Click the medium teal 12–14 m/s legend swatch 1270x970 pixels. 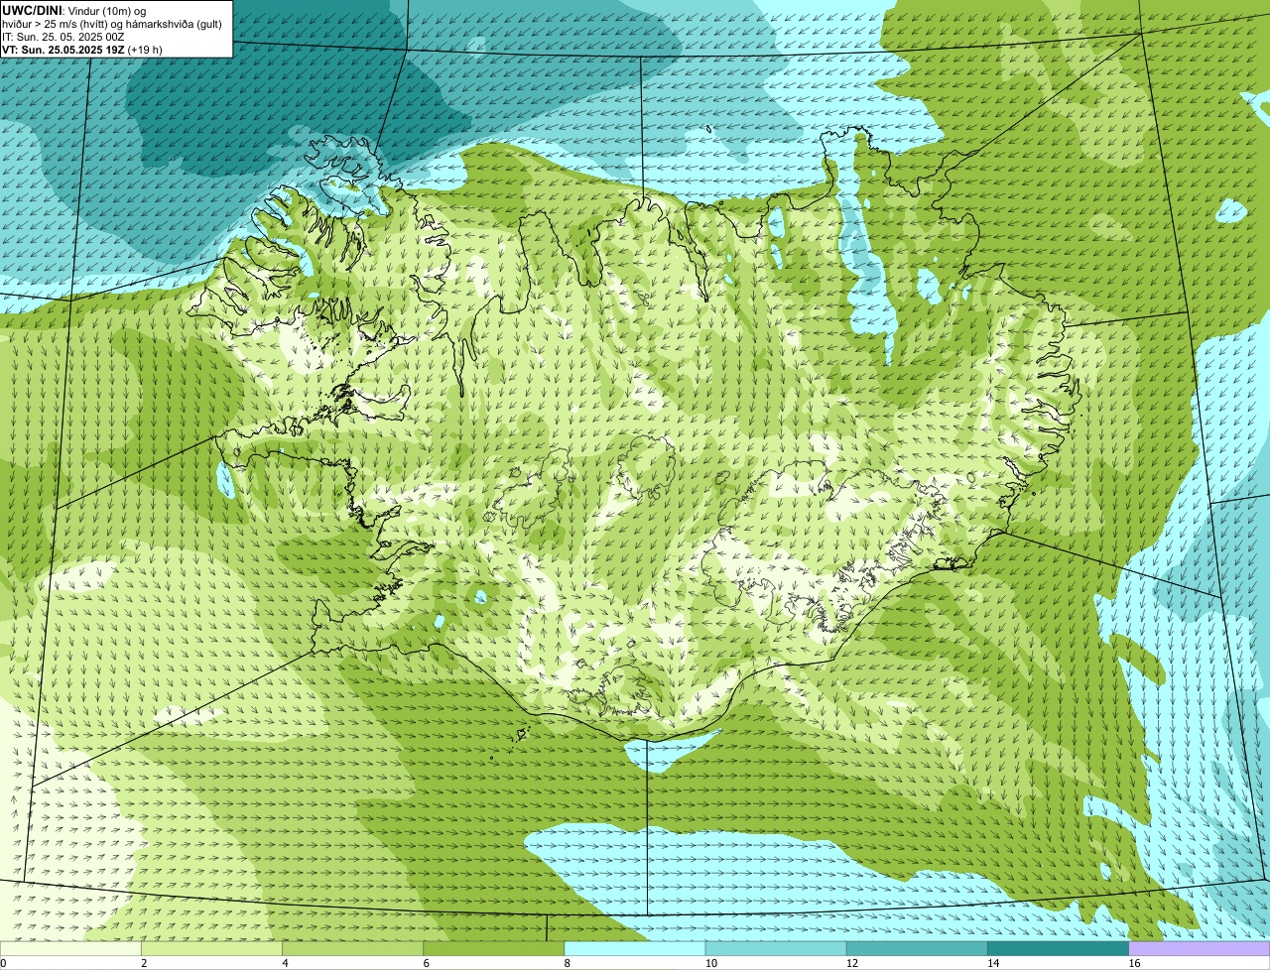coord(917,948)
